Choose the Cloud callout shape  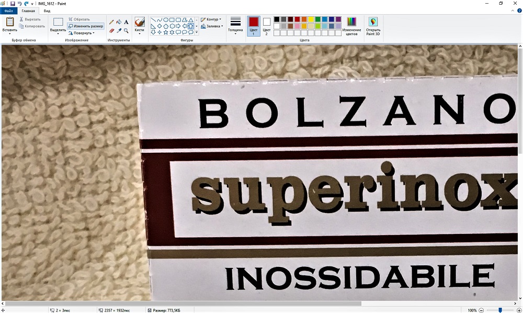click(191, 32)
